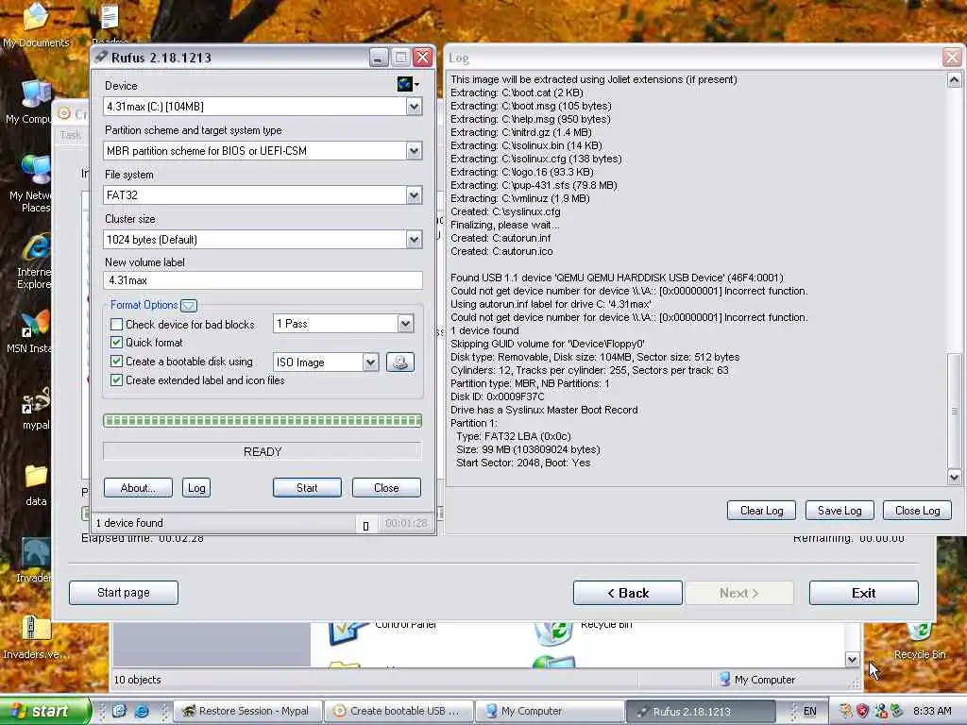967x725 pixels.
Task: Switch to Rufus 2.18.1213 taskbar item
Action: pyautogui.click(x=701, y=711)
